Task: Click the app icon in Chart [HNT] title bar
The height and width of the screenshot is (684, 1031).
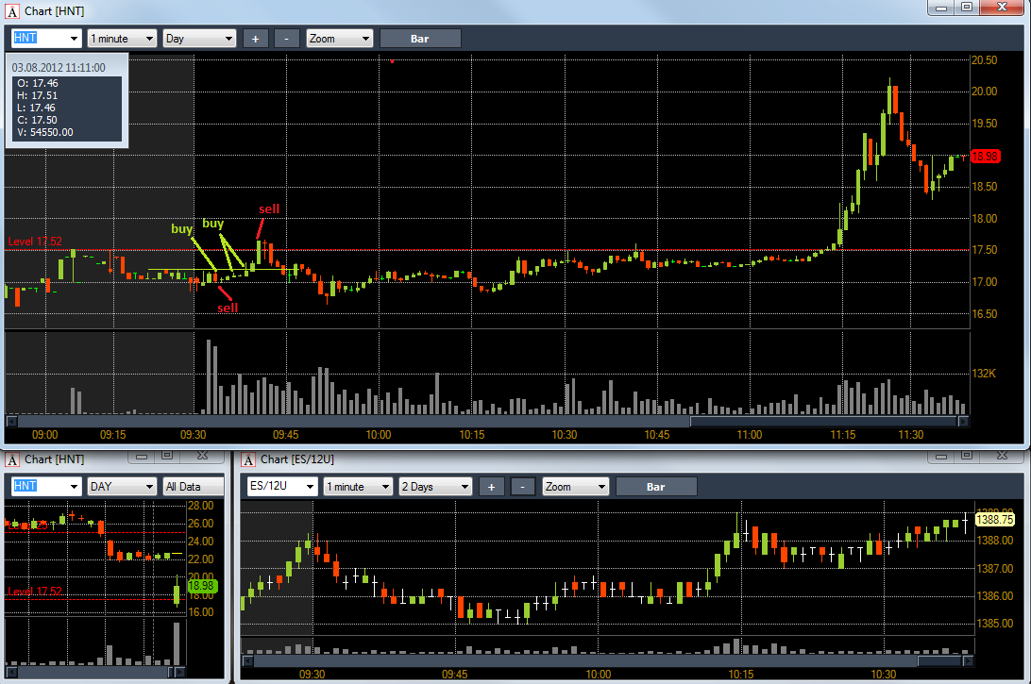Action: point(12,11)
